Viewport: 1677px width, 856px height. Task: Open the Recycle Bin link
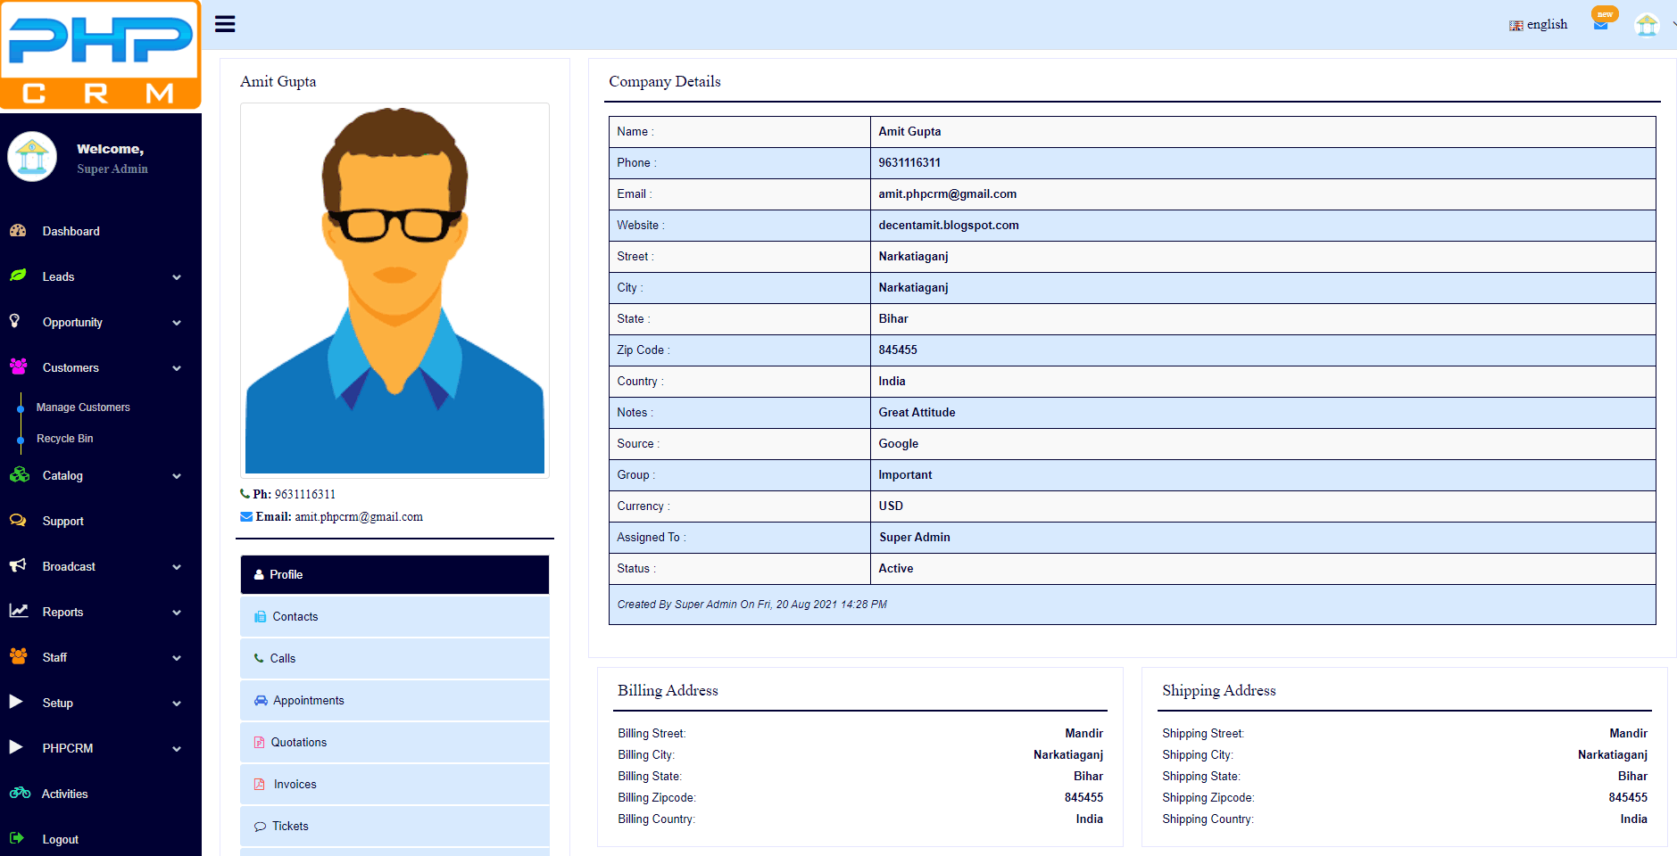click(x=64, y=439)
